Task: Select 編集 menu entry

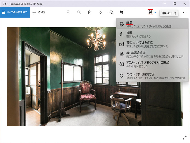Action: click(x=152, y=24)
